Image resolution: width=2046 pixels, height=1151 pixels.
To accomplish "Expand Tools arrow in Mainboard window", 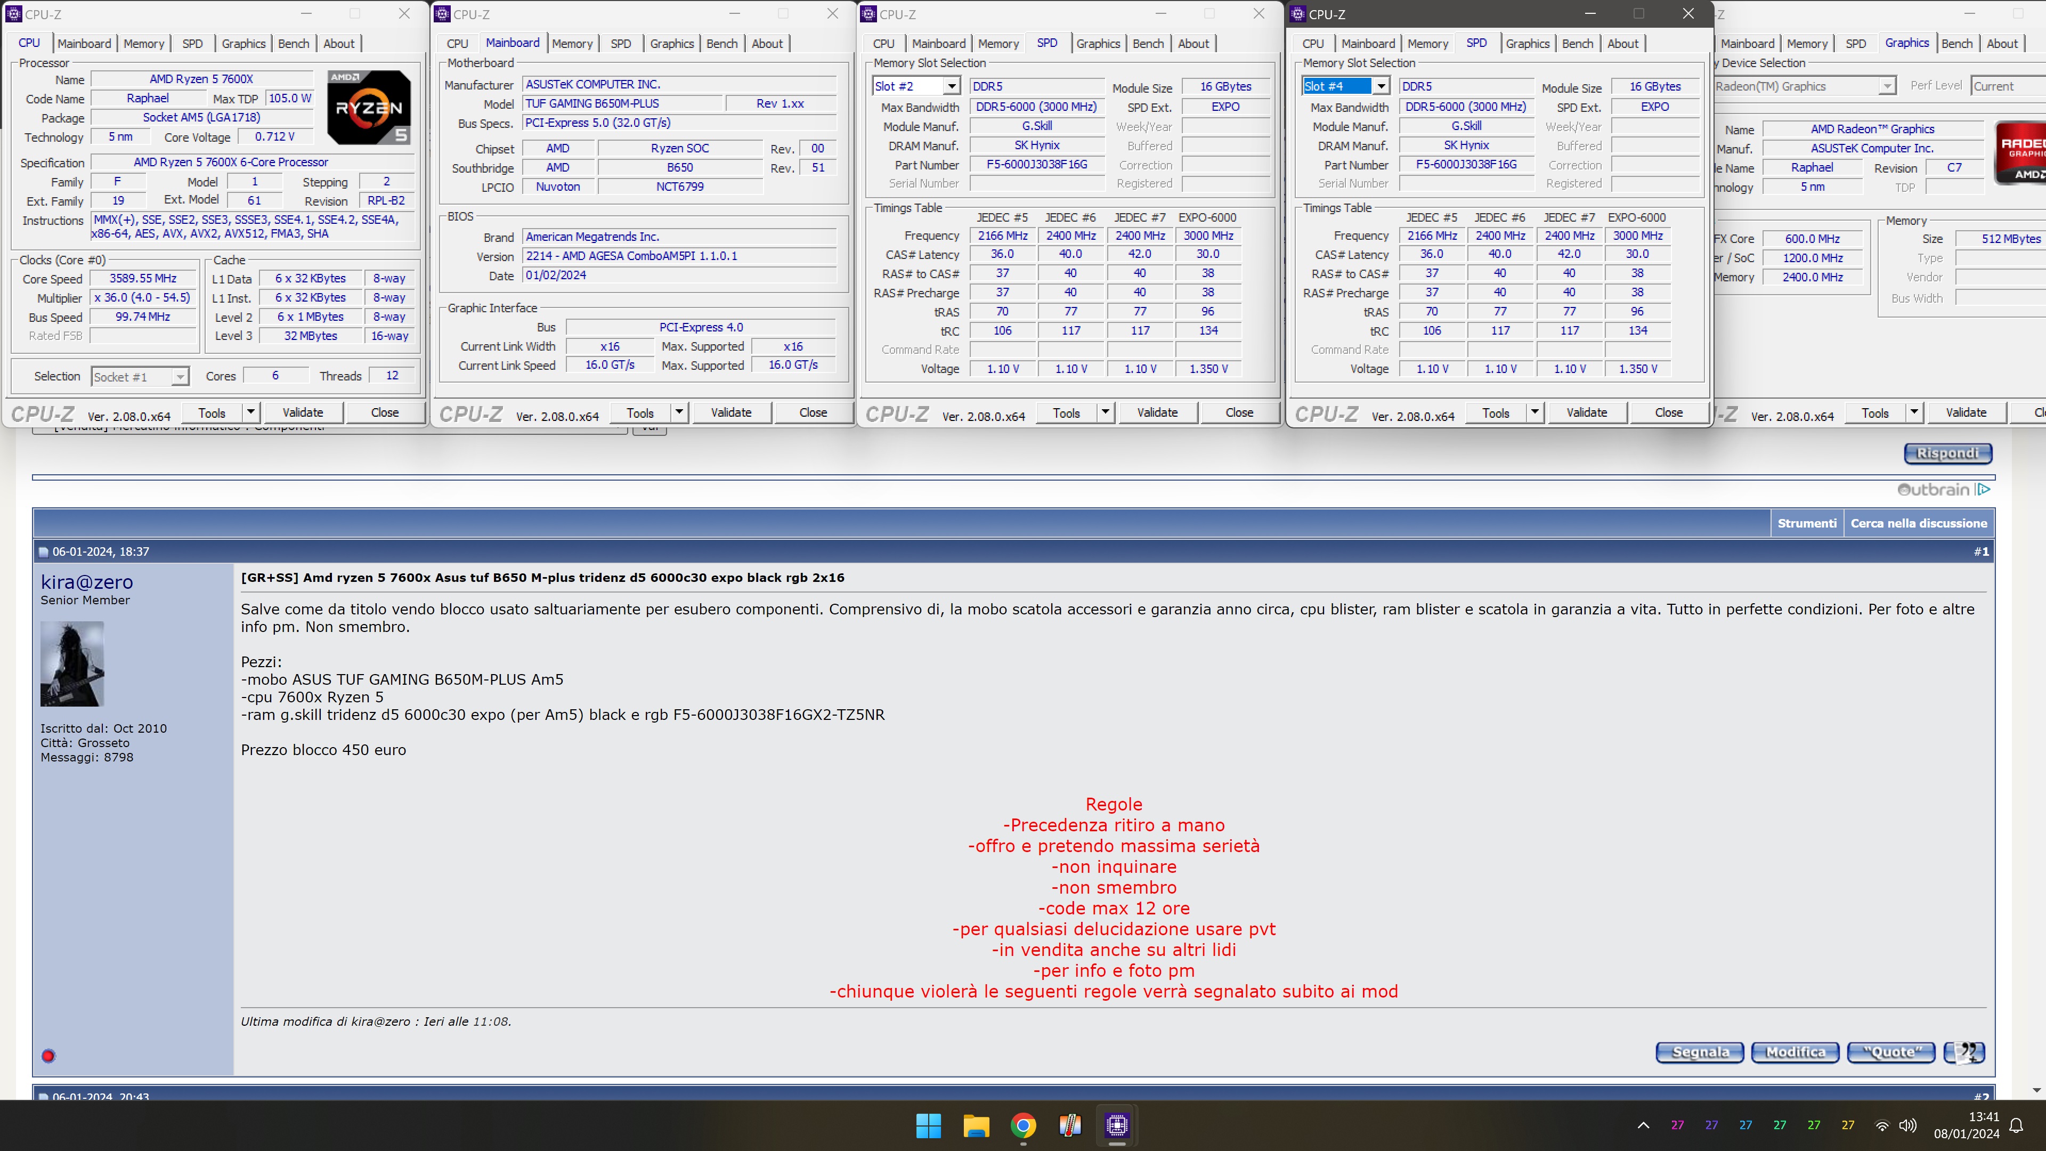I will [679, 412].
